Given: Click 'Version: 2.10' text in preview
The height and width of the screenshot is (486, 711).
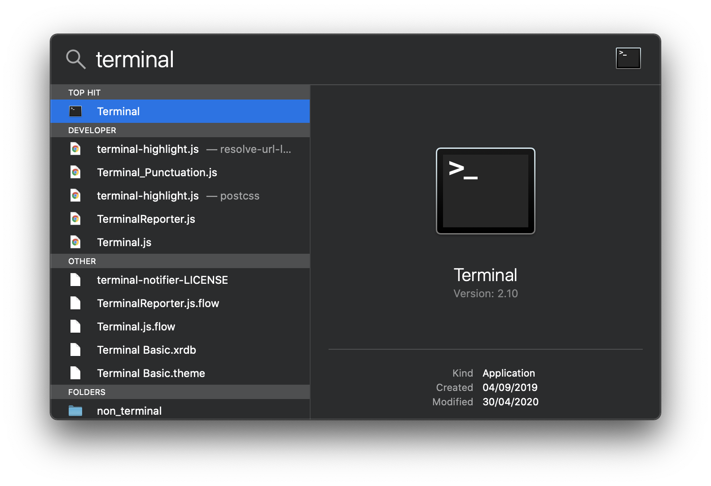Looking at the screenshot, I should pos(485,294).
